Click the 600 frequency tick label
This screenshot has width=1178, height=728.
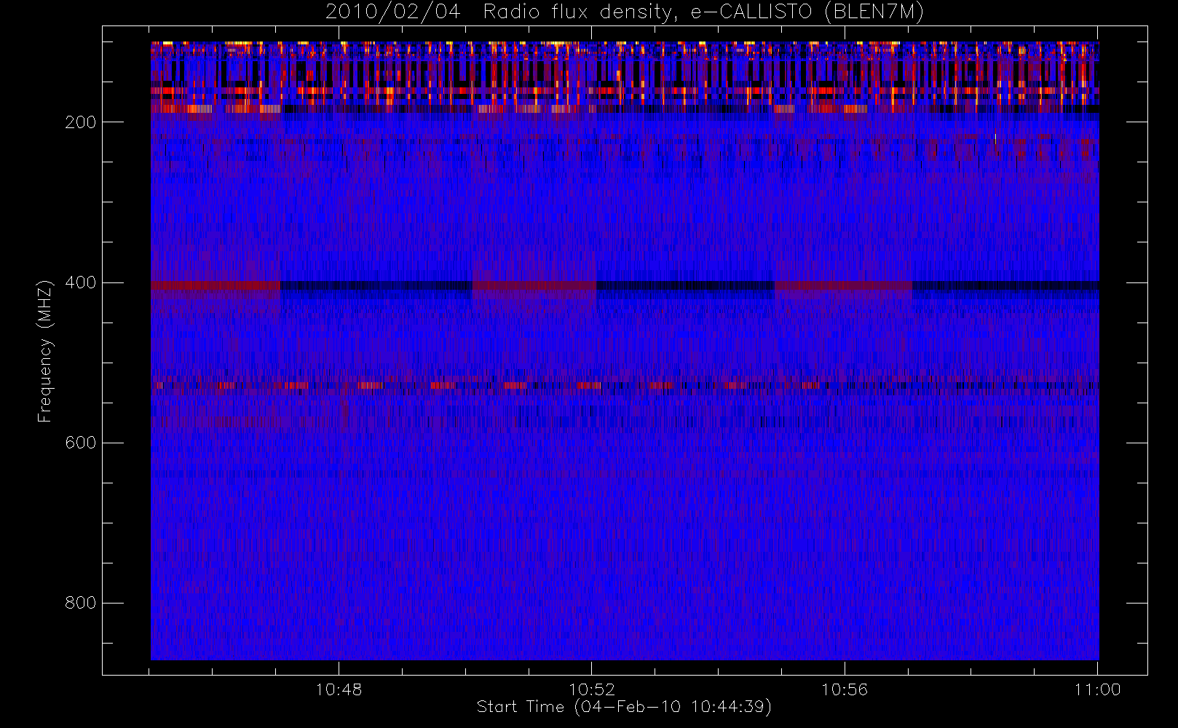tap(80, 443)
